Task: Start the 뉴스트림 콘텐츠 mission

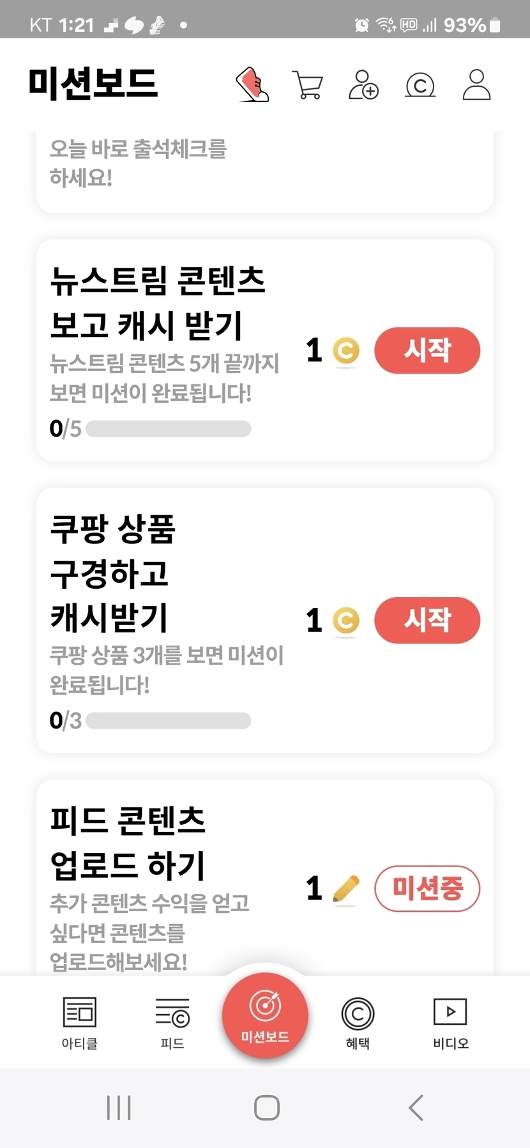Action: pos(427,351)
